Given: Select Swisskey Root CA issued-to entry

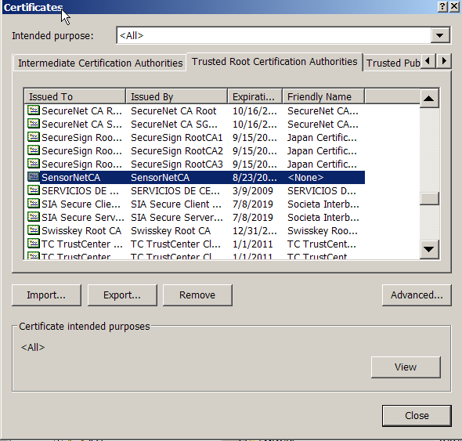Looking at the screenshot, I should pos(81,231).
